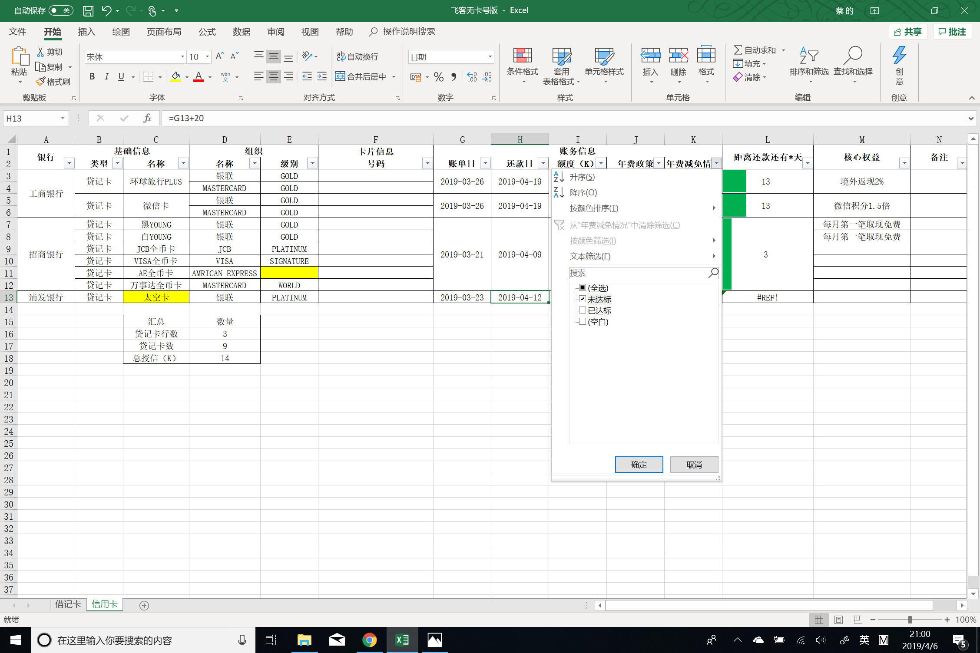
Task: Click the vertical scrollbar down arrow
Action: (973, 594)
